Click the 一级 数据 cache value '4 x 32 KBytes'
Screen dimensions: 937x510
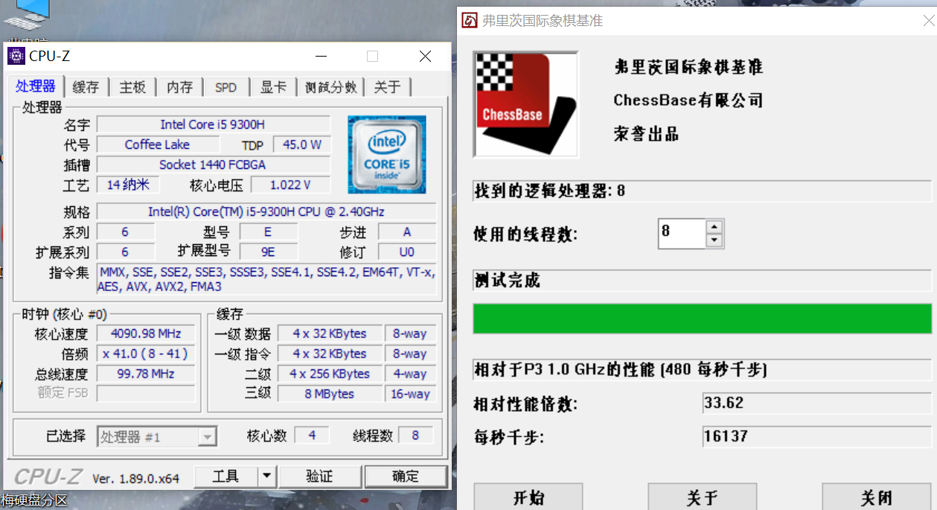(x=330, y=334)
